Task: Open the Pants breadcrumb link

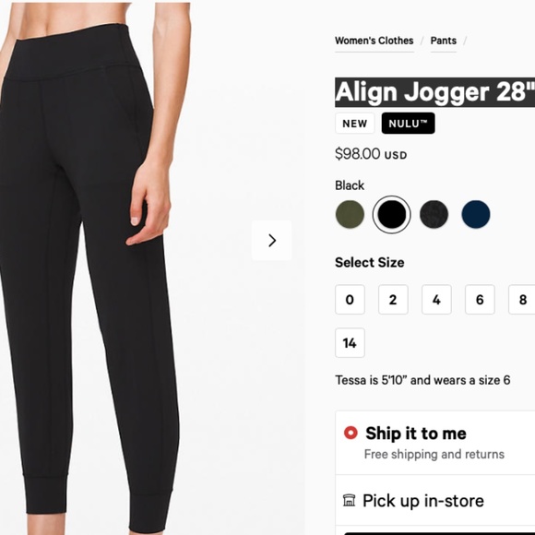Action: coord(443,41)
